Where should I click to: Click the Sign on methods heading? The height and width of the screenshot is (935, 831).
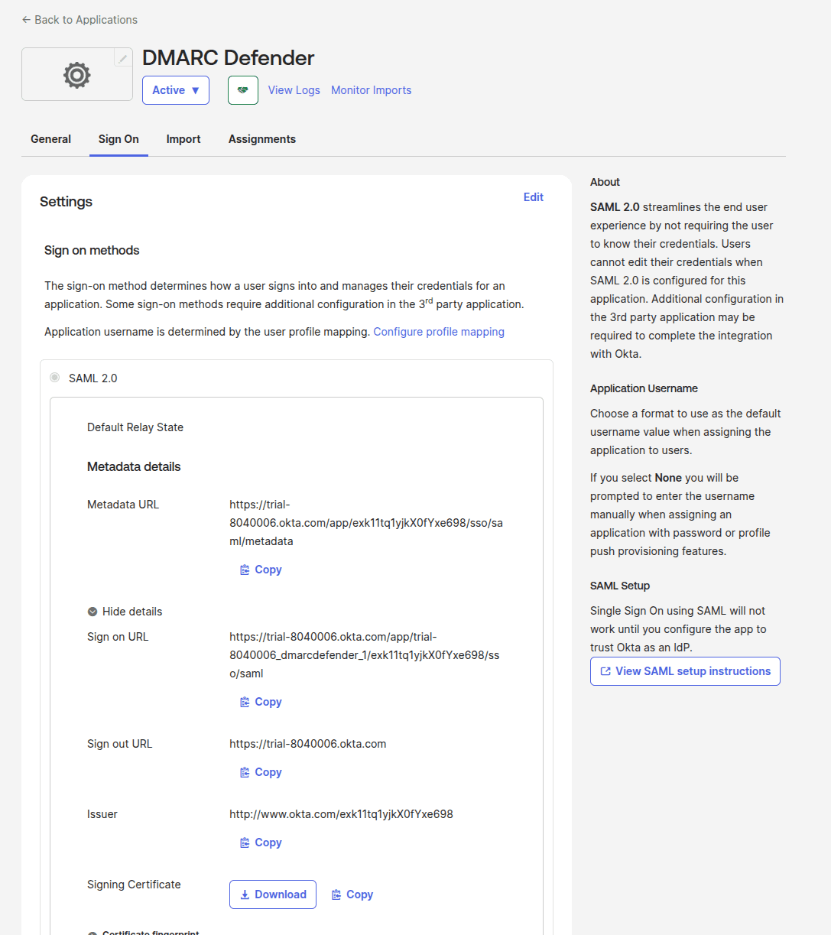(x=92, y=250)
